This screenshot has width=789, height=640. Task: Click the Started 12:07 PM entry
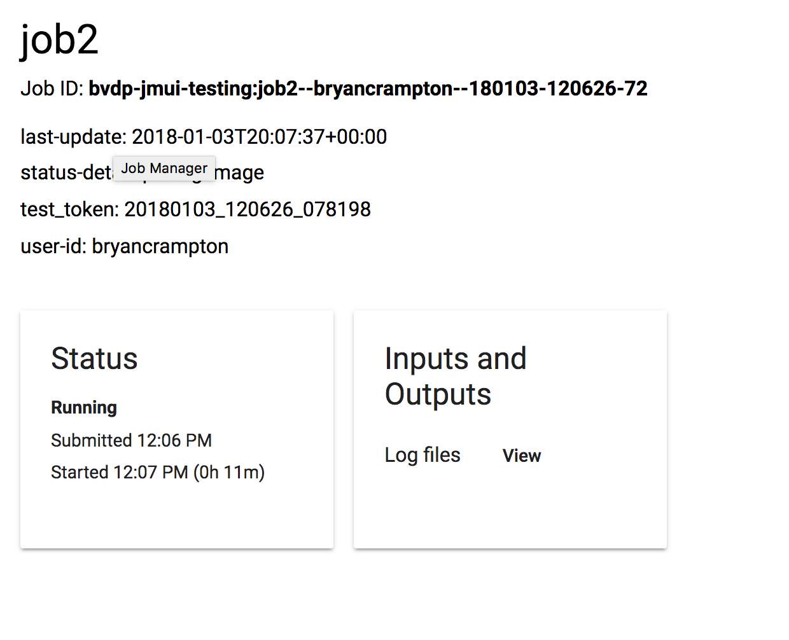[157, 471]
